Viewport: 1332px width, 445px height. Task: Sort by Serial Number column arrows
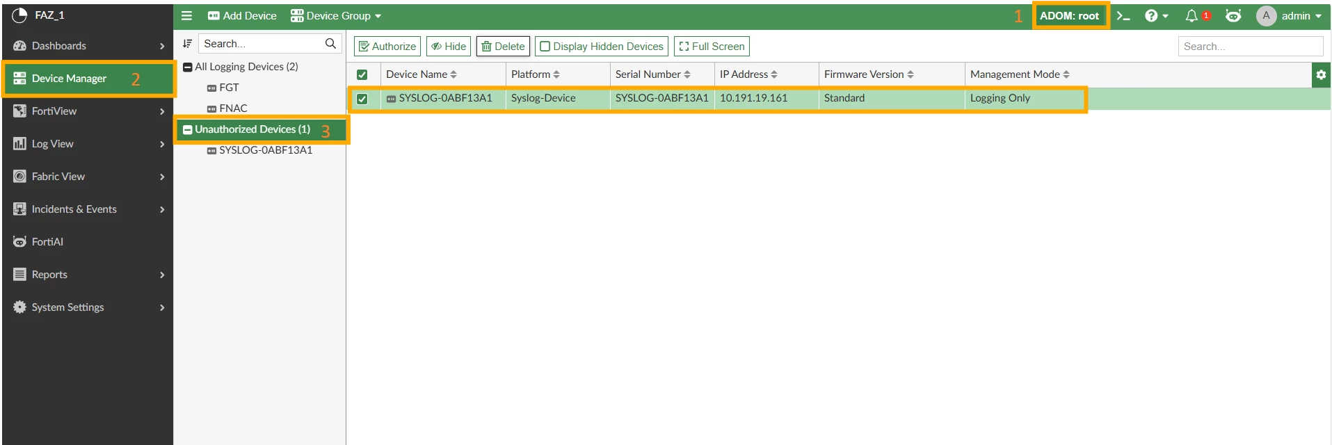tap(687, 74)
